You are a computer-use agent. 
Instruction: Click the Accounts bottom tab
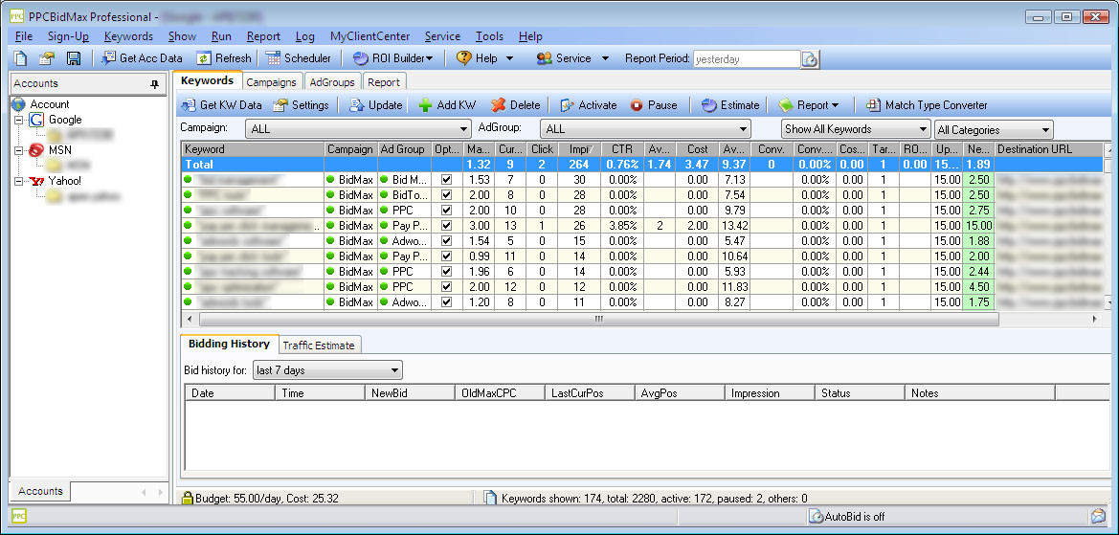point(40,491)
